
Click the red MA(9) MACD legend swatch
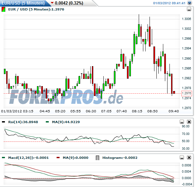point(58,158)
